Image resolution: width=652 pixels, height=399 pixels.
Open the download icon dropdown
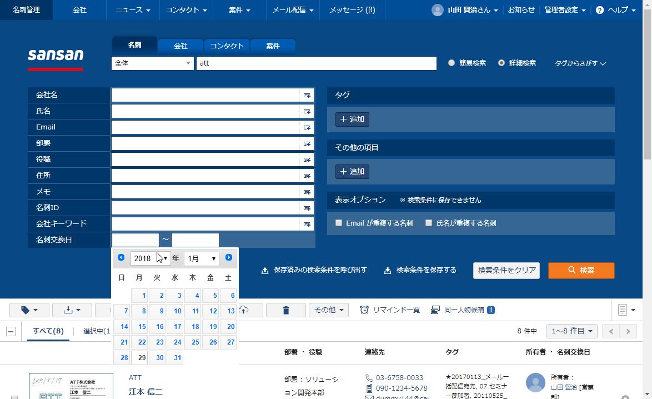[72, 310]
